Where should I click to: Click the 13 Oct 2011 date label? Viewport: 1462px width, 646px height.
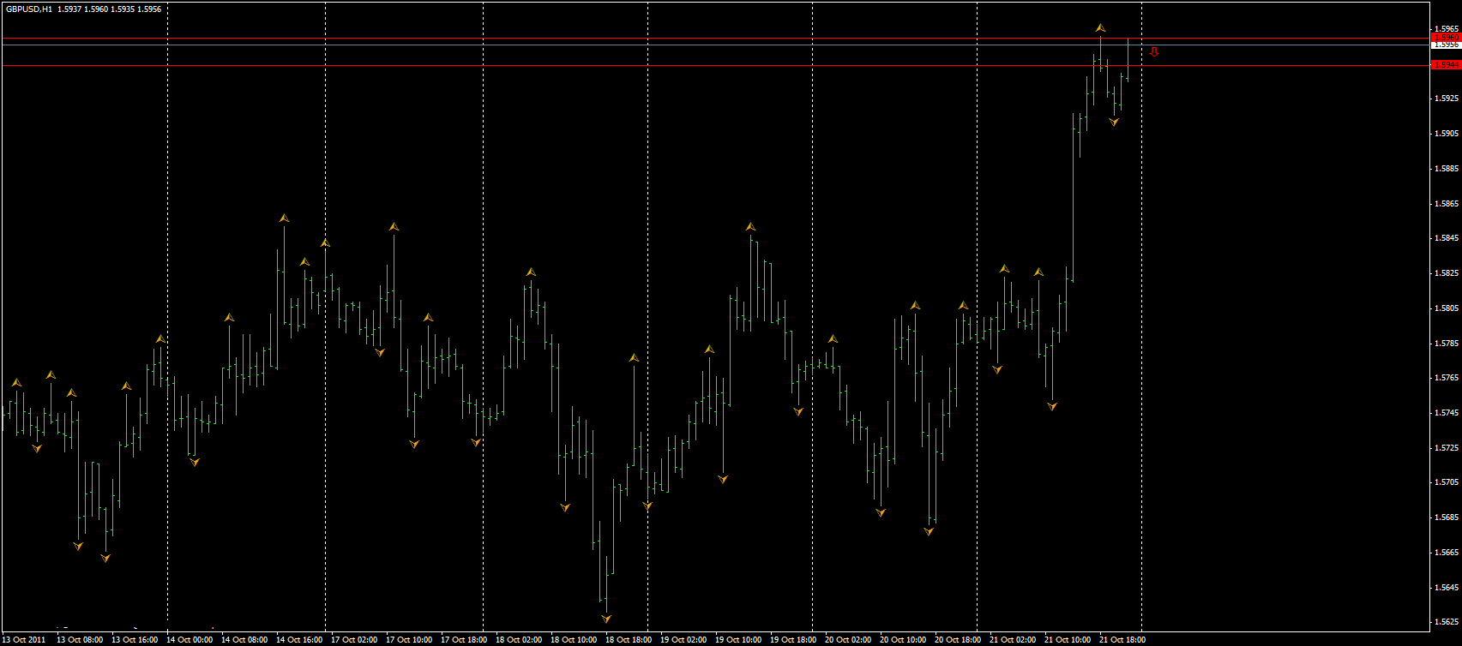click(x=24, y=639)
